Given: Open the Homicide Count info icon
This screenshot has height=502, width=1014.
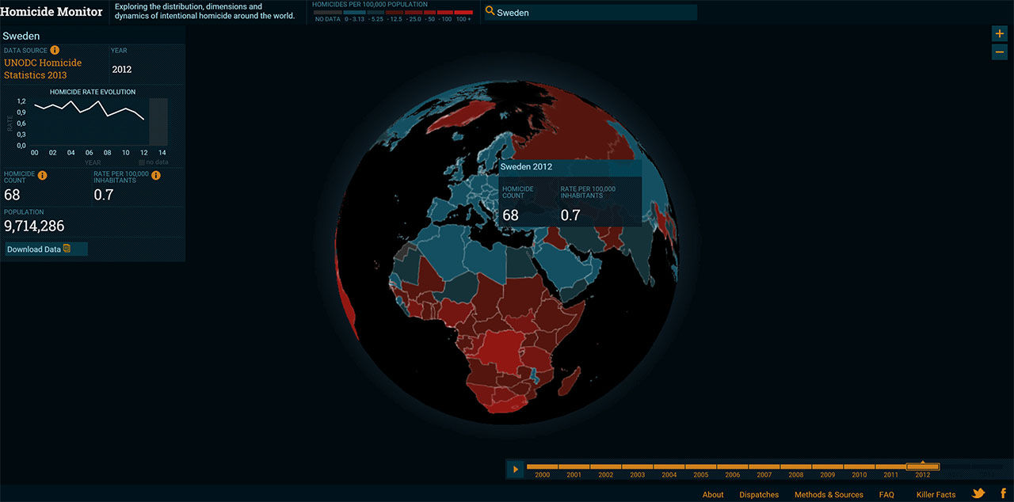Looking at the screenshot, I should (43, 176).
